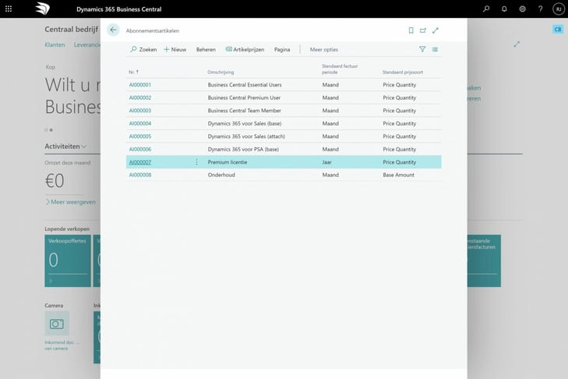Click the search magnifier in top bar

tap(486, 9)
